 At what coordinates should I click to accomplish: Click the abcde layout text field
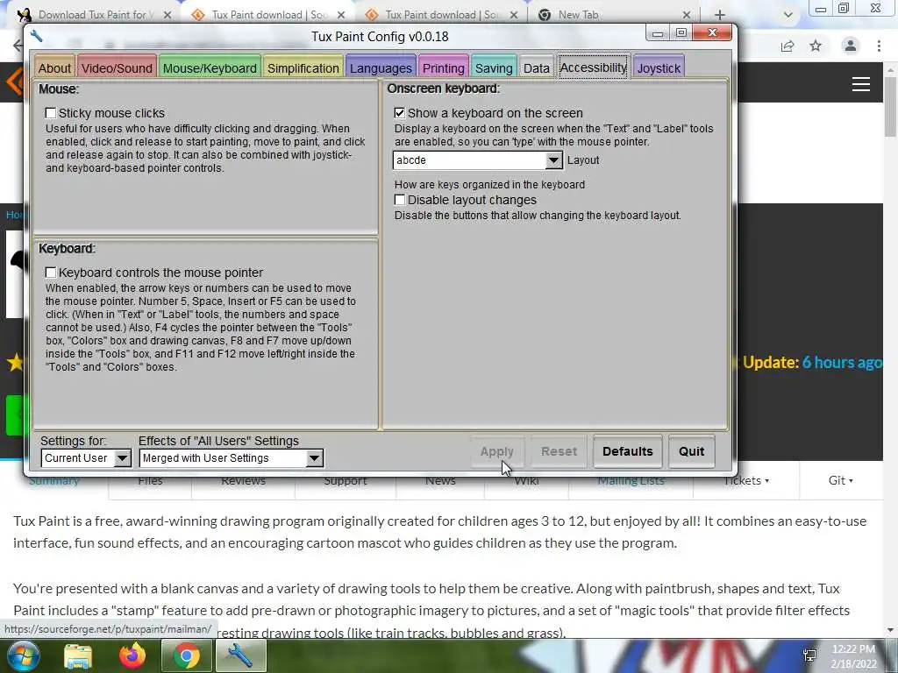coord(470,160)
